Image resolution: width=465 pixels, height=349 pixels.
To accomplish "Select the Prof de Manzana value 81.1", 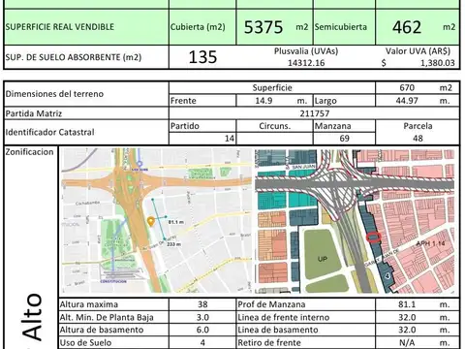I will pos(407,304).
